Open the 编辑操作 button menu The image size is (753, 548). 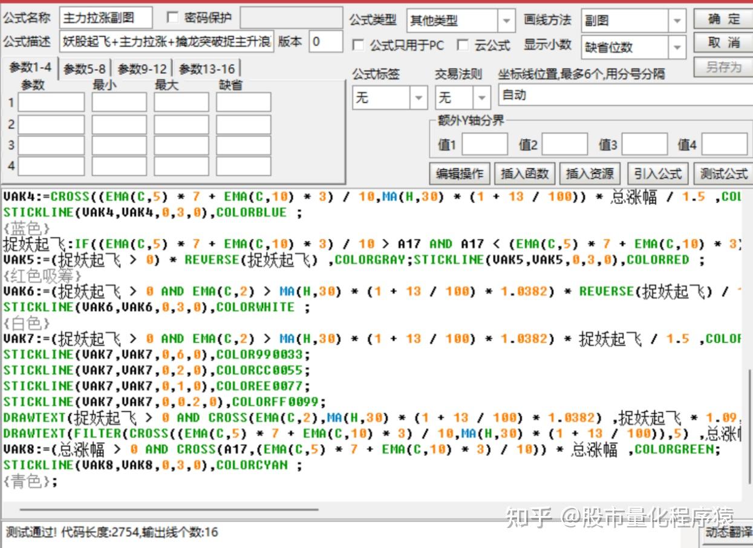(460, 174)
